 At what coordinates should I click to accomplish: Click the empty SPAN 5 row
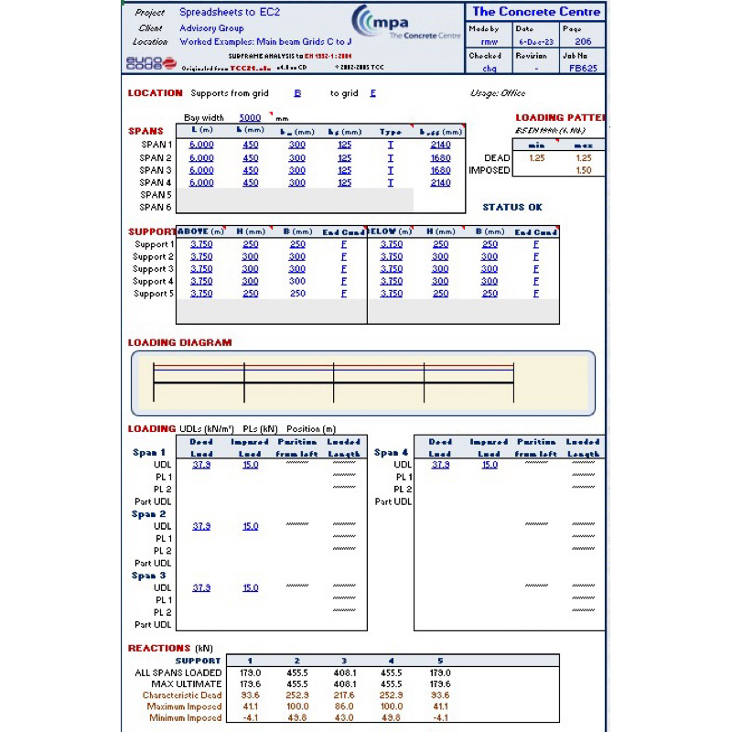[295, 195]
